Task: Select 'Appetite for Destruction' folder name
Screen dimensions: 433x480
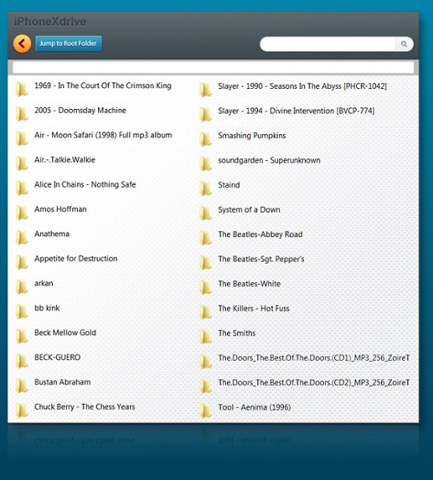Action: [x=75, y=259]
